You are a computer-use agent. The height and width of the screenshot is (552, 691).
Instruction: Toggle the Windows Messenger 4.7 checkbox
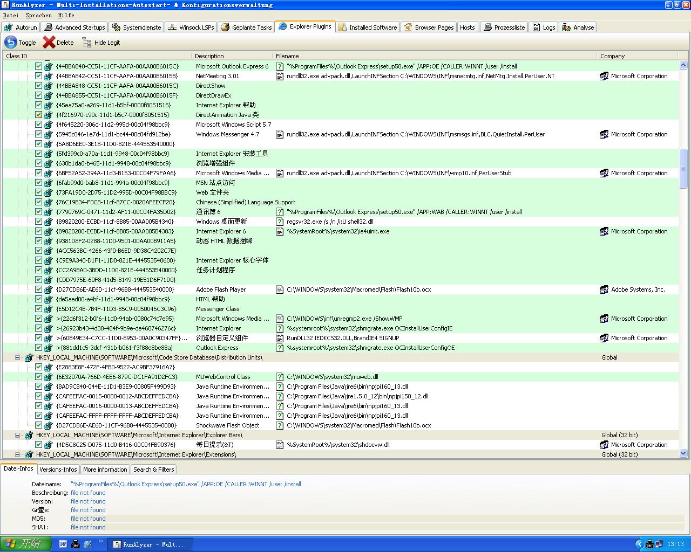[x=38, y=134]
